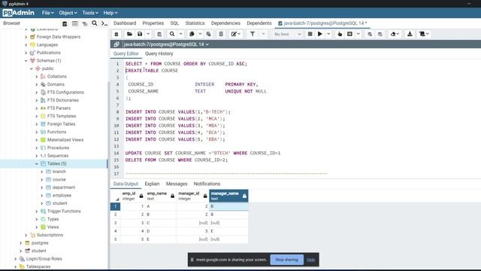Switch to the Query History tab

(159, 53)
